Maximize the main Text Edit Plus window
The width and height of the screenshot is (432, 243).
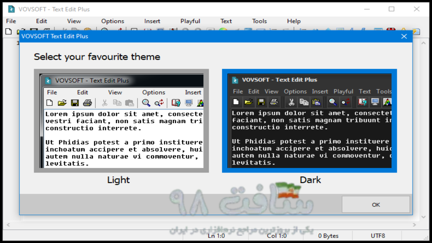391,9
